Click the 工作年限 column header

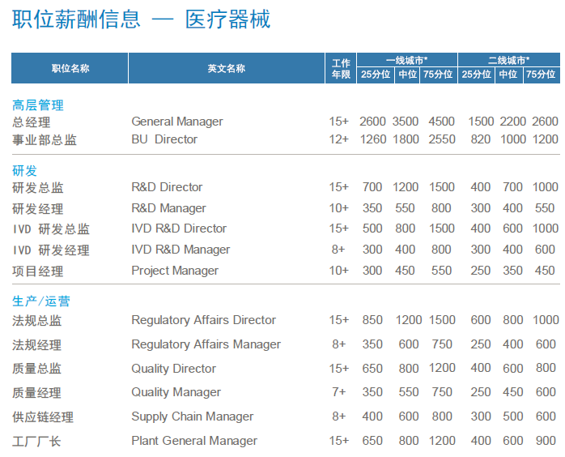(341, 68)
